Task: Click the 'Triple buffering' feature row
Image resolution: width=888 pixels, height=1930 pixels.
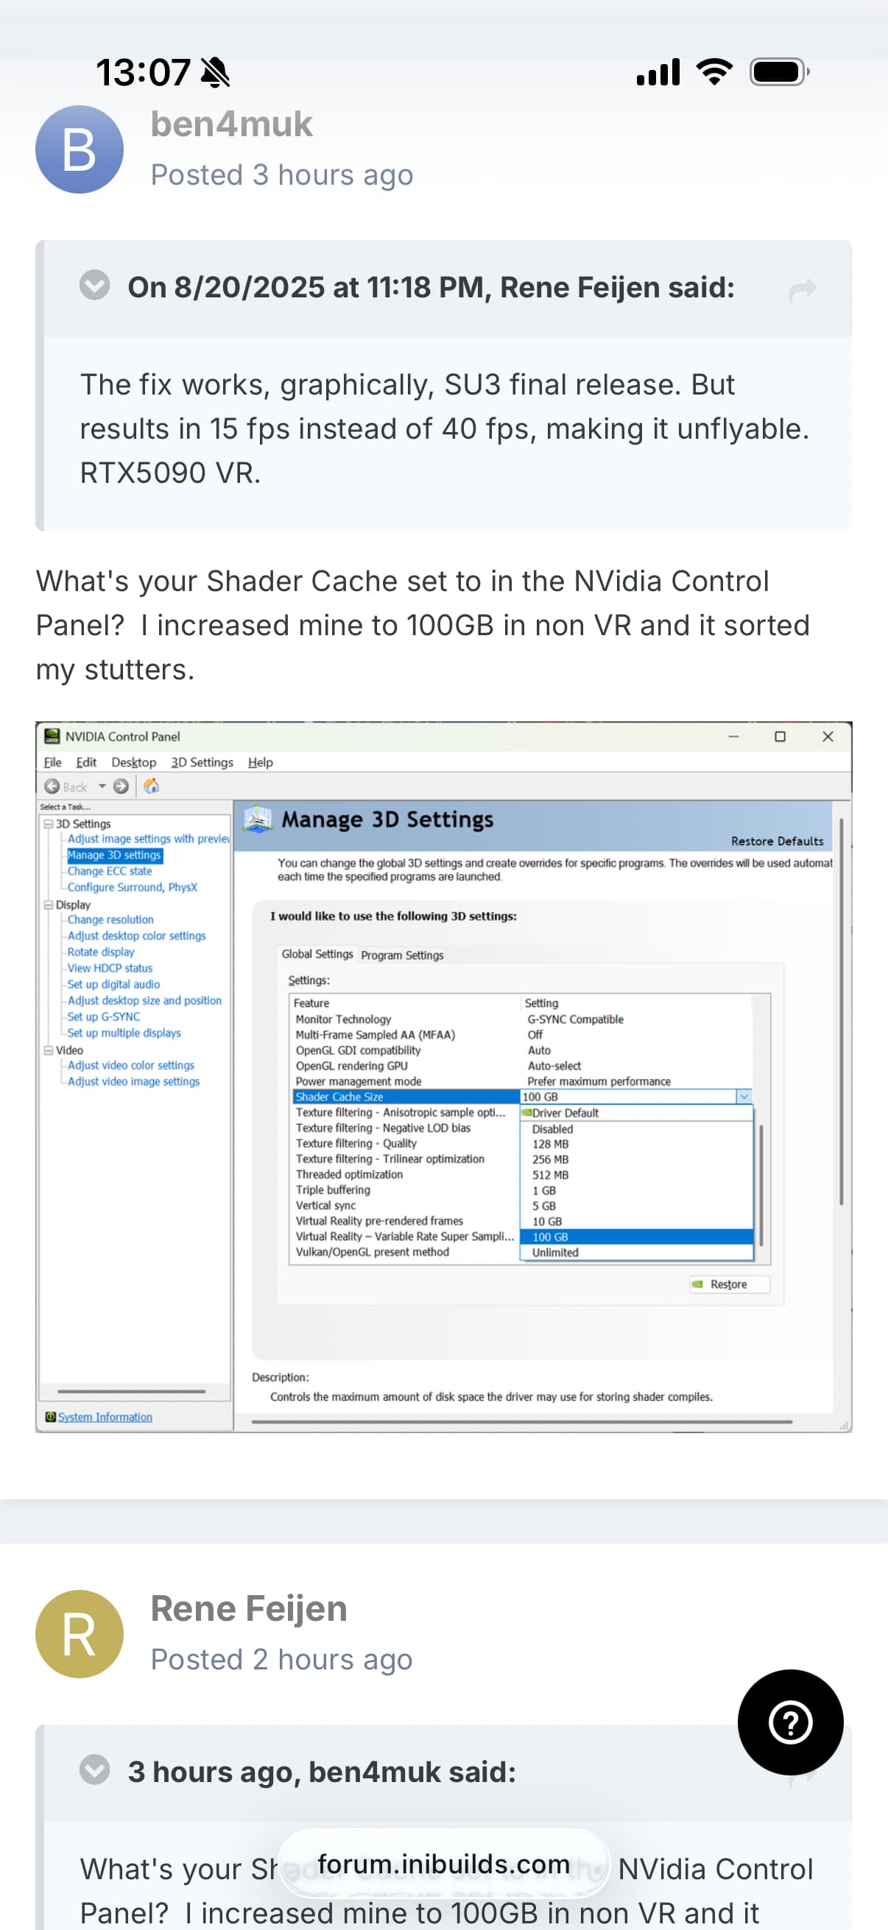Action: tap(406, 1190)
